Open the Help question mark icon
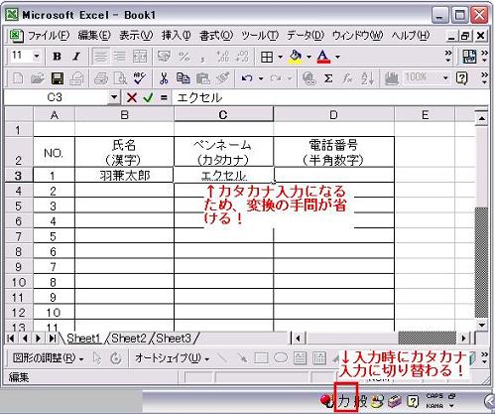 [461, 78]
